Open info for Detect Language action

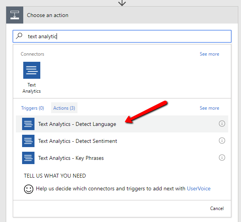[222, 124]
